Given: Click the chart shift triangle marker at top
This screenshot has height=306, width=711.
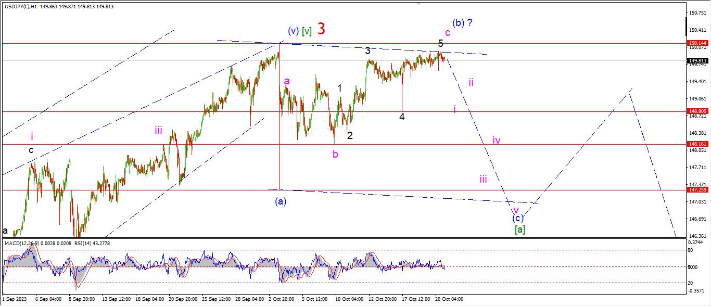Looking at the screenshot, I should tap(418, 3).
